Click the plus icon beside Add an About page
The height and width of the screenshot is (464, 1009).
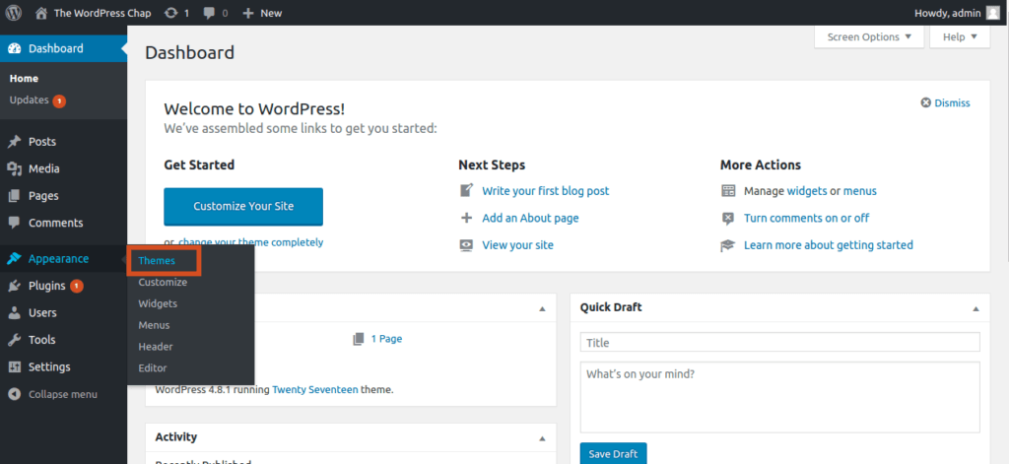pyautogui.click(x=466, y=218)
